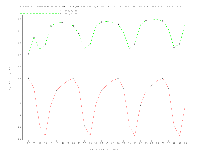Click the y-axis tick label 70
This screenshot has height=156, width=202.
coord(20,115)
